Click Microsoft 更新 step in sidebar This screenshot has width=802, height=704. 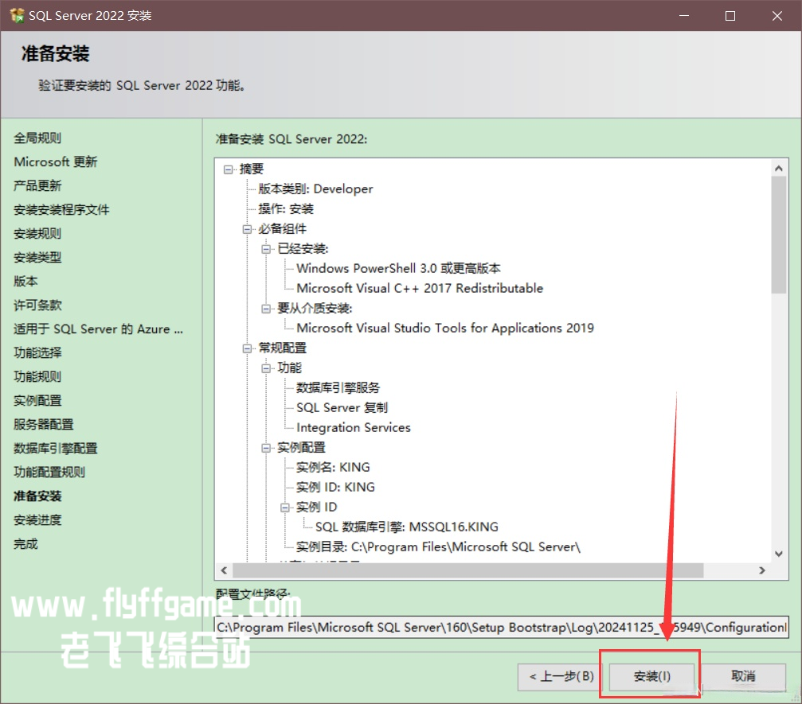(55, 162)
